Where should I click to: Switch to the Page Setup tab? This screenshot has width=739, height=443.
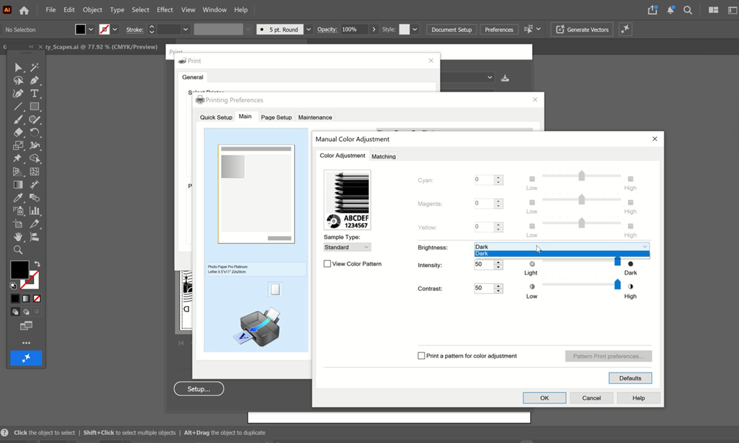276,117
